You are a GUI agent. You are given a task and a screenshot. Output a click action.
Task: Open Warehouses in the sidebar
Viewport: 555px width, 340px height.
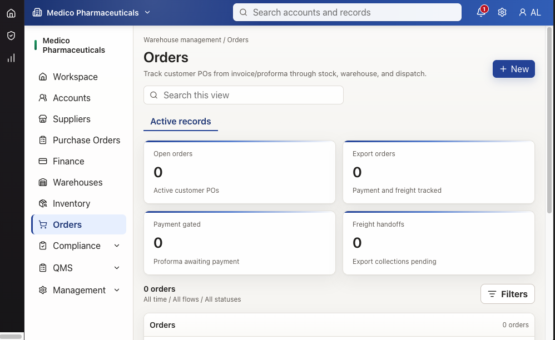[78, 182]
